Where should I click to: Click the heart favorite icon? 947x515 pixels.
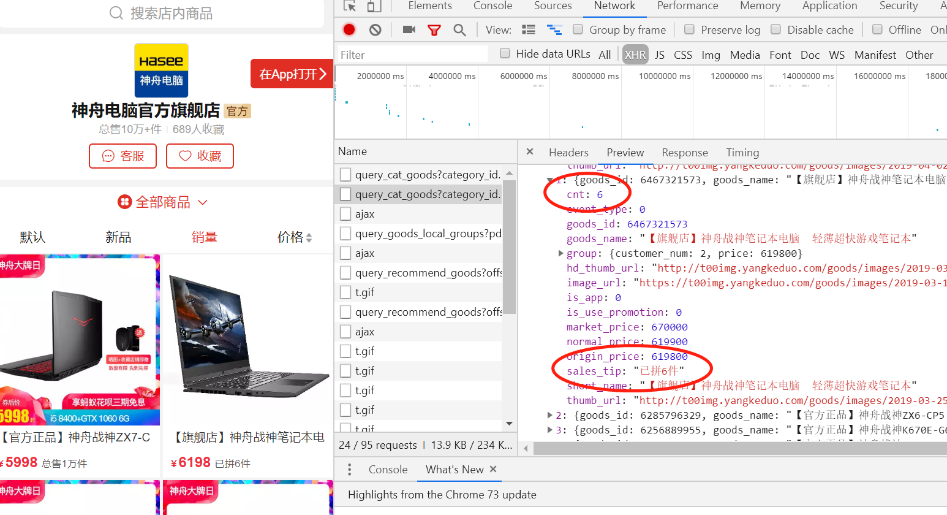[x=185, y=156]
